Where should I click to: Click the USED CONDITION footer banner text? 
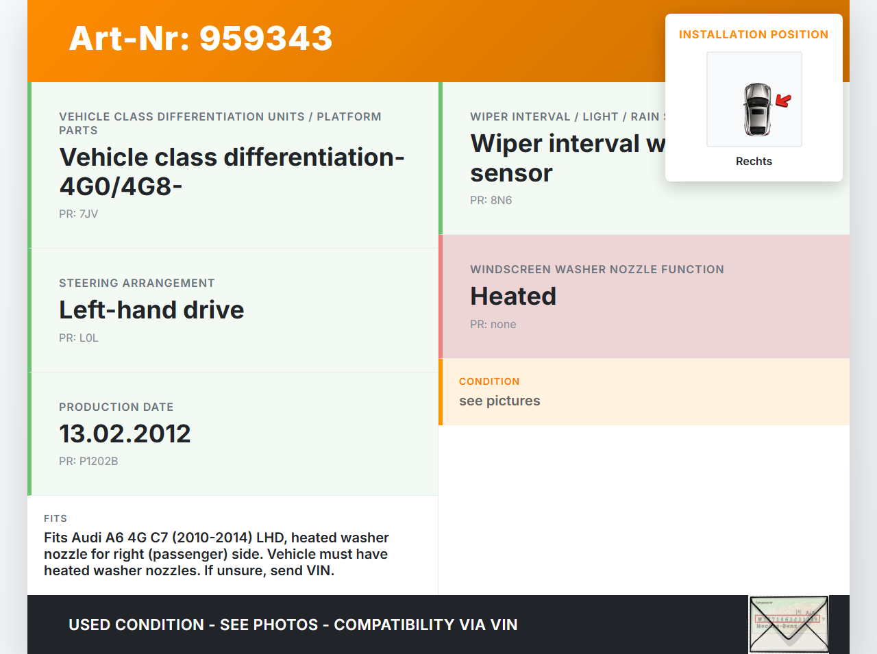pyautogui.click(x=293, y=625)
